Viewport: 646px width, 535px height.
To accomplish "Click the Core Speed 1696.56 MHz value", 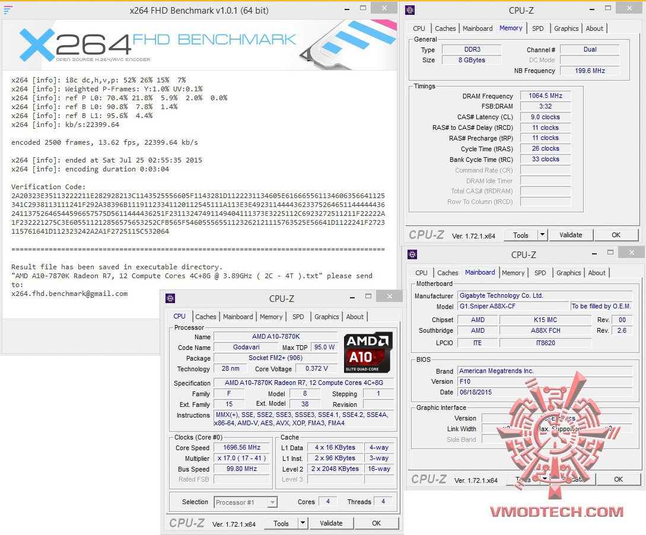I will [x=241, y=447].
